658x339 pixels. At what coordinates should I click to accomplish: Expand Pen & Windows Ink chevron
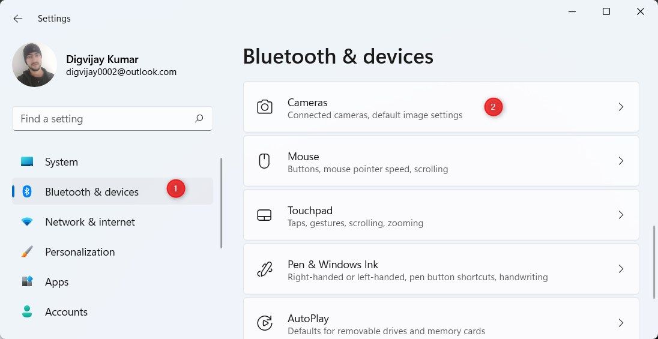pyautogui.click(x=621, y=269)
